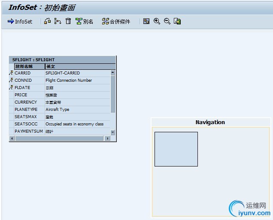Click the PRICE field row
The height and width of the screenshot is (220, 273).
(x=60, y=95)
